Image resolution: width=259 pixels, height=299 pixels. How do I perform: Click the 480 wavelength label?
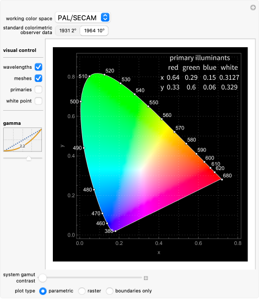(x=87, y=190)
